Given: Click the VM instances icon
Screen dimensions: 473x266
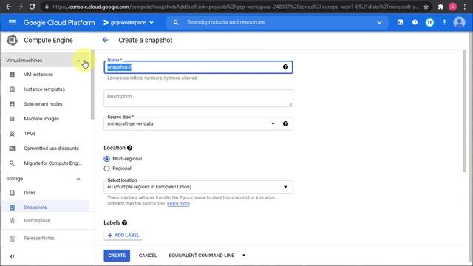Looking at the screenshot, I should (x=12, y=75).
